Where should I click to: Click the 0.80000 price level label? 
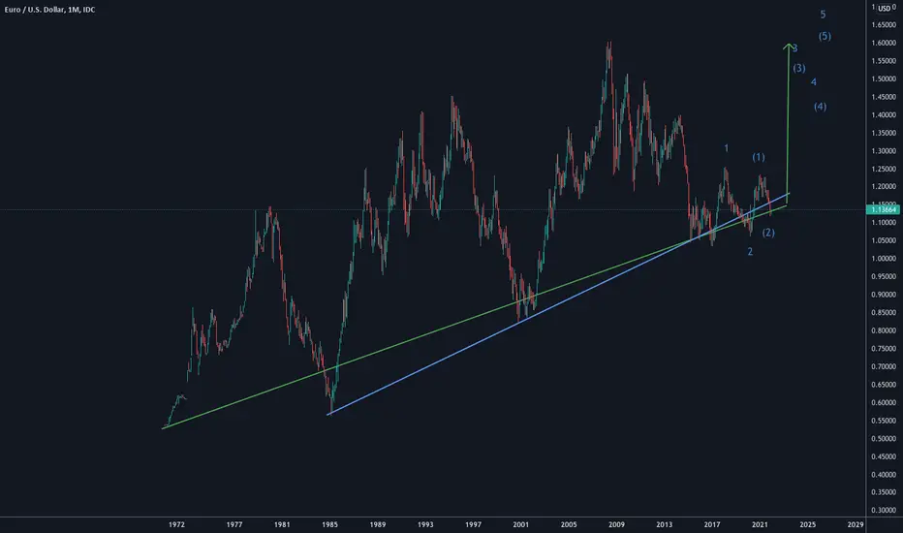[884, 330]
